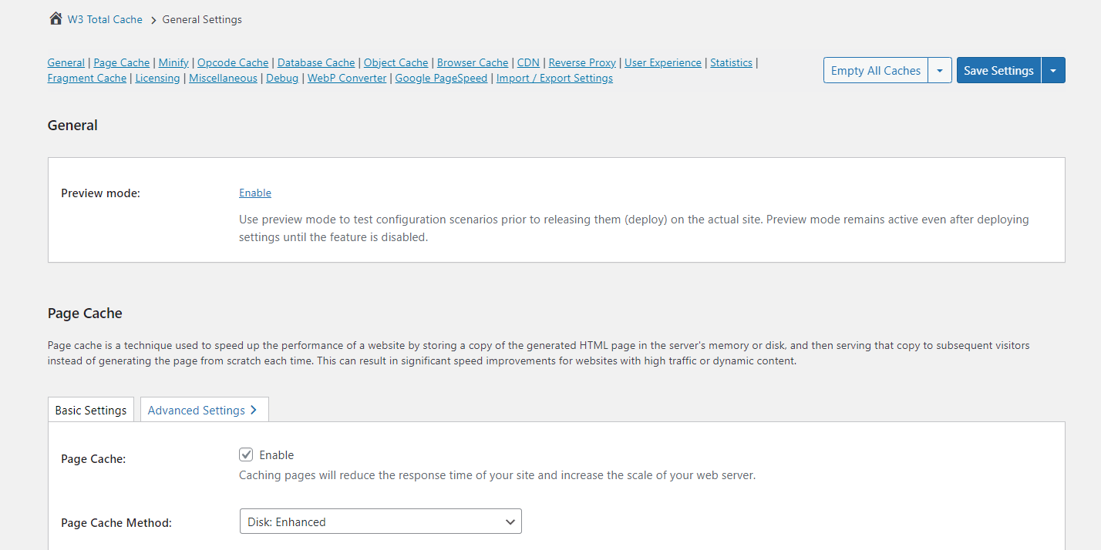The width and height of the screenshot is (1101, 550).
Task: Switch to the Advanced Settings tab
Action: [204, 410]
